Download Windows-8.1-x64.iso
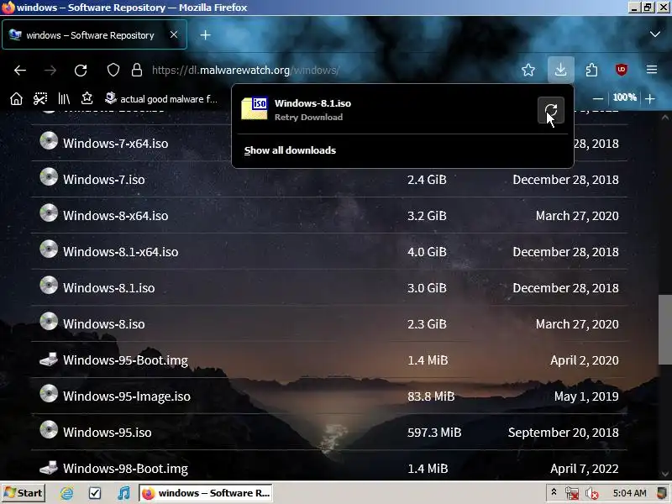The width and height of the screenshot is (672, 504). coord(120,251)
